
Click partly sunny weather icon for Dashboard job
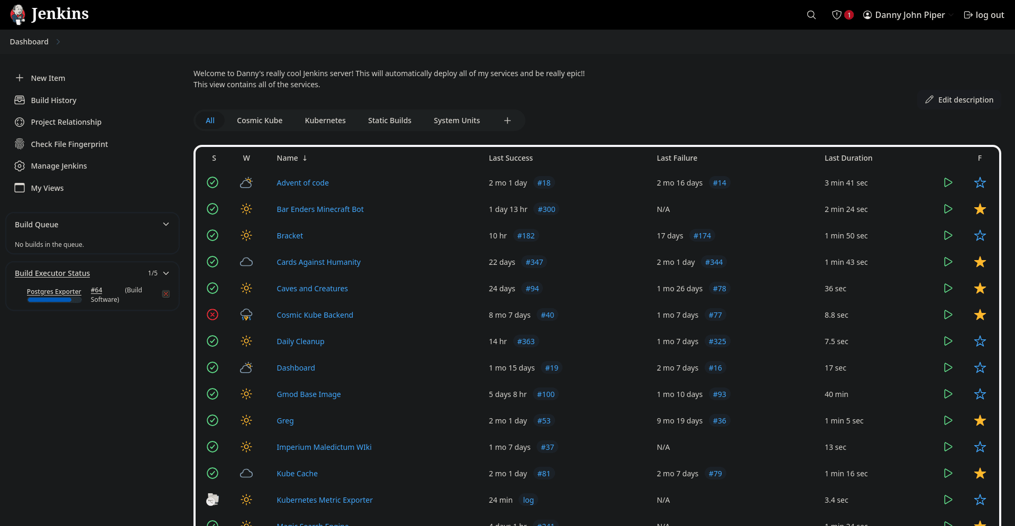(246, 367)
